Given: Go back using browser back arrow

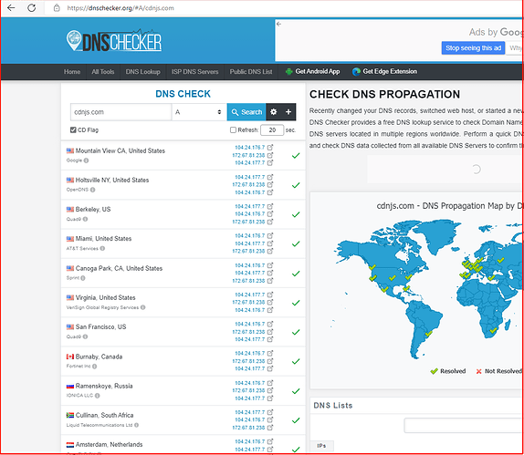Looking at the screenshot, I should (11, 7).
